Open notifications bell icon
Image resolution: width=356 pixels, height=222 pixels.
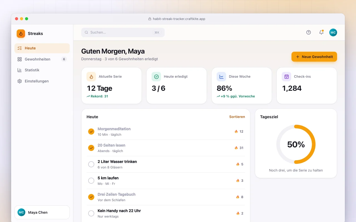(x=321, y=32)
